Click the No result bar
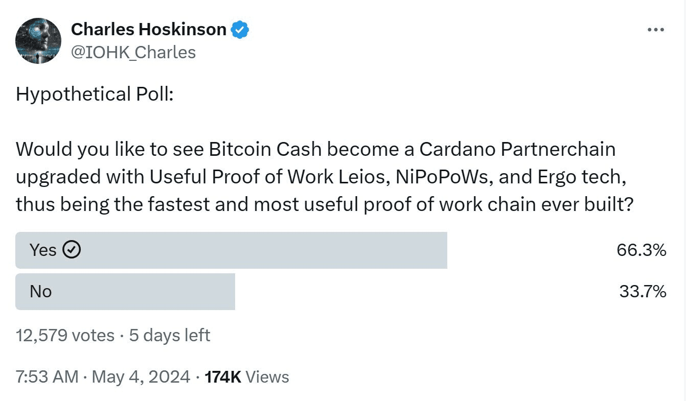This screenshot has height=401, width=686. (125, 291)
